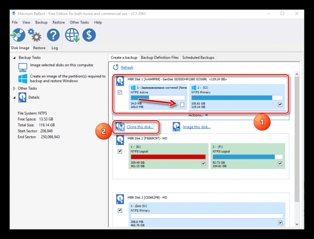This screenshot has width=314, height=239.
Task: Toggle the MBR Disk 3 whole-disk checkbox
Action: click(120, 210)
